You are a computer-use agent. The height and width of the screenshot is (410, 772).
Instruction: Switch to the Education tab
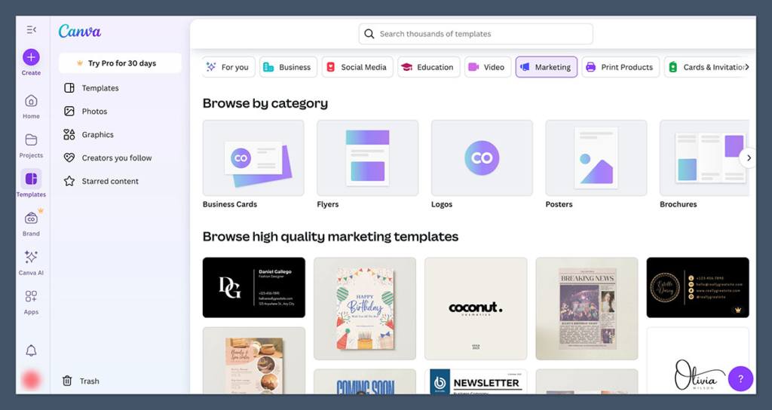point(427,67)
